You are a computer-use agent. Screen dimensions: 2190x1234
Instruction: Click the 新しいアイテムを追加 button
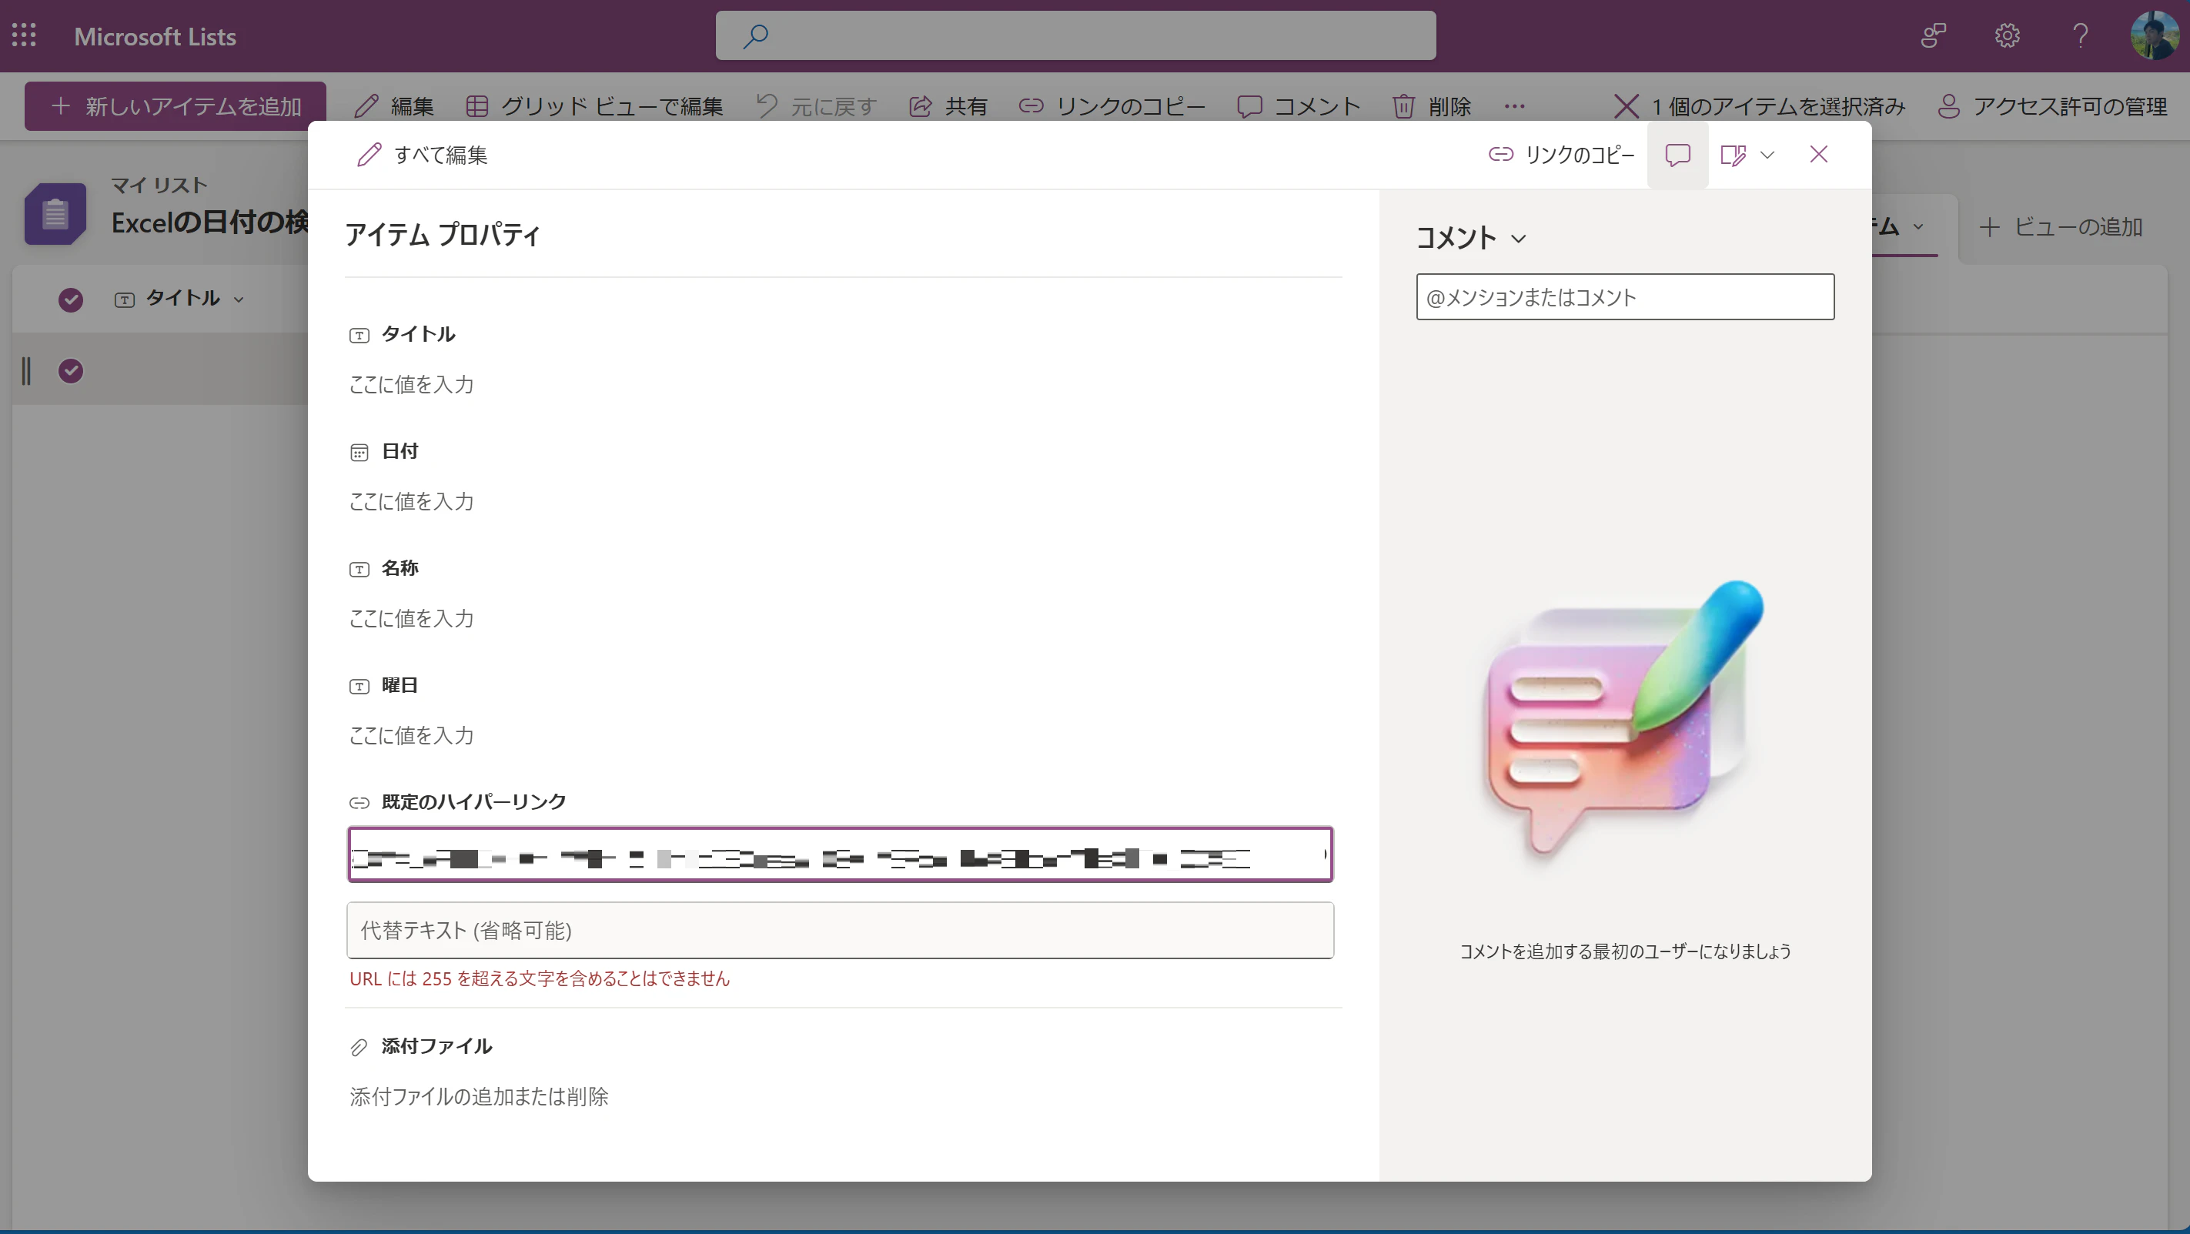pyautogui.click(x=176, y=105)
